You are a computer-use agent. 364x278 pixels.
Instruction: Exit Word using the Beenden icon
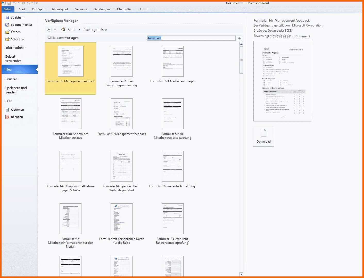pyautogui.click(x=7, y=117)
